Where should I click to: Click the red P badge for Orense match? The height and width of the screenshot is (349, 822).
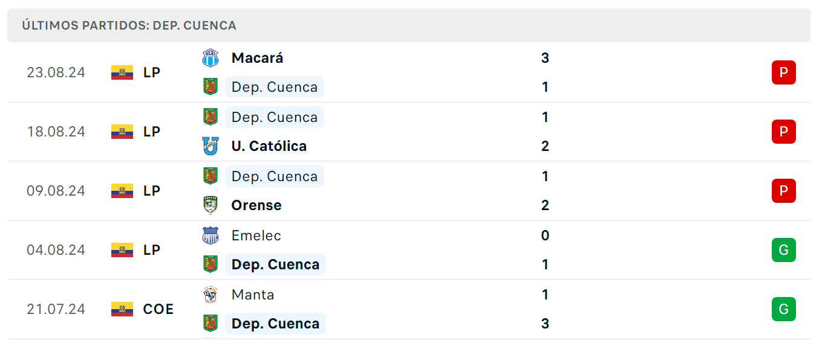point(784,191)
